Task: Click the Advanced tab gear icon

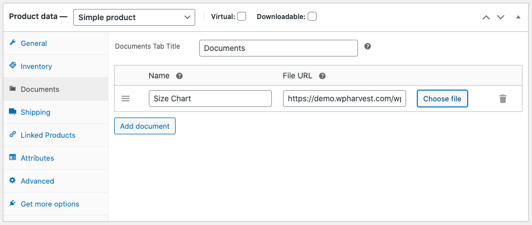Action: click(12, 180)
